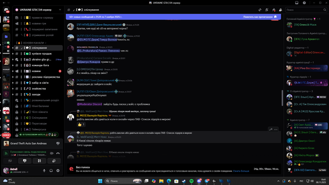Click green 'В голосовом чате' indicator pill
The image size is (329, 185).
pyautogui.click(x=39, y=135)
